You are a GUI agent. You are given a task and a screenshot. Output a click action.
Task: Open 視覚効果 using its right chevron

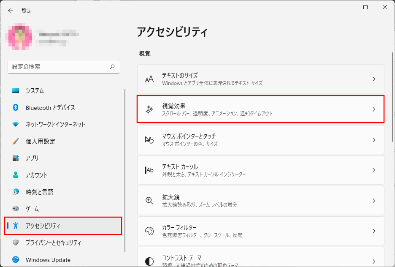tap(373, 109)
